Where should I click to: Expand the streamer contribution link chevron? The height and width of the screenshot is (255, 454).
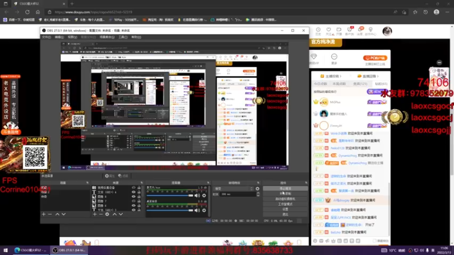[340, 76]
